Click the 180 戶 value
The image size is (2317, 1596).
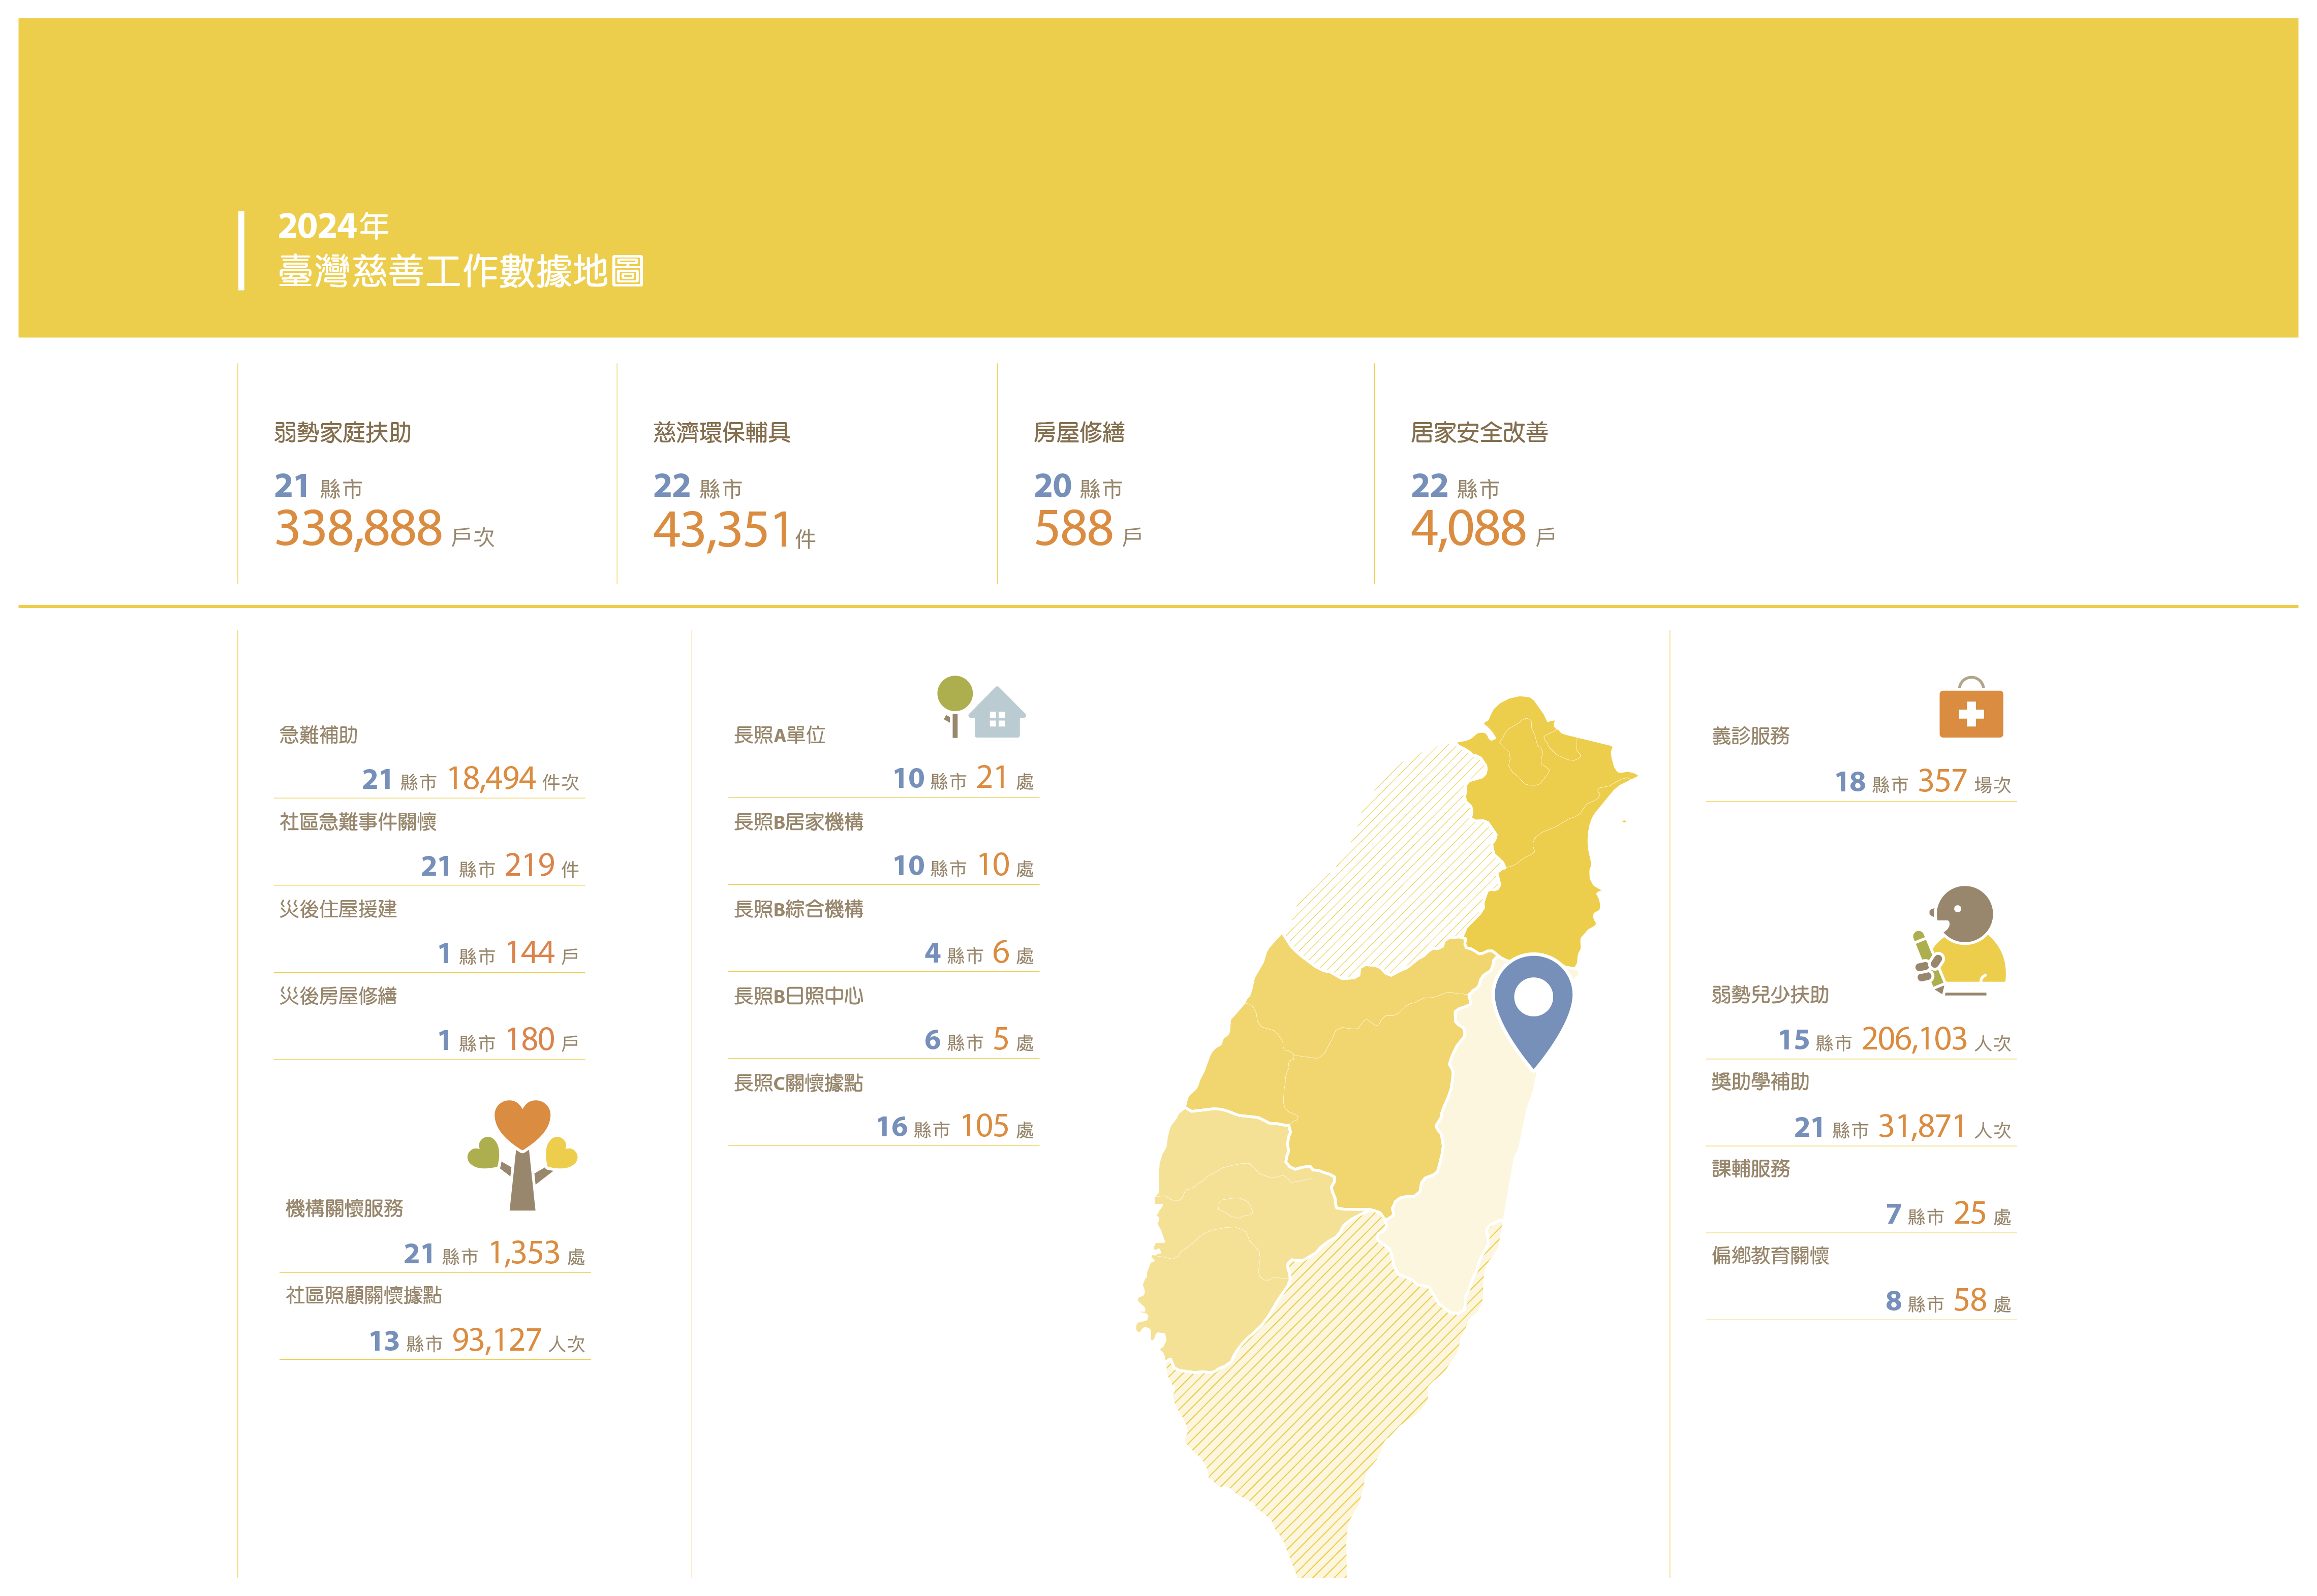point(542,1039)
